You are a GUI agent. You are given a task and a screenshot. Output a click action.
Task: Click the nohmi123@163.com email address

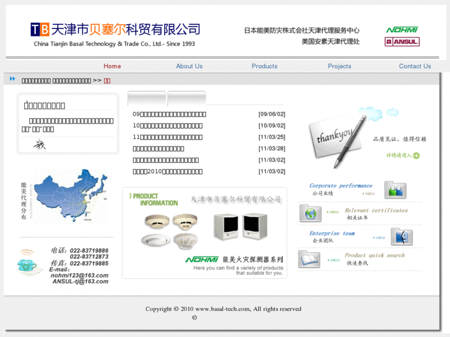(79, 275)
